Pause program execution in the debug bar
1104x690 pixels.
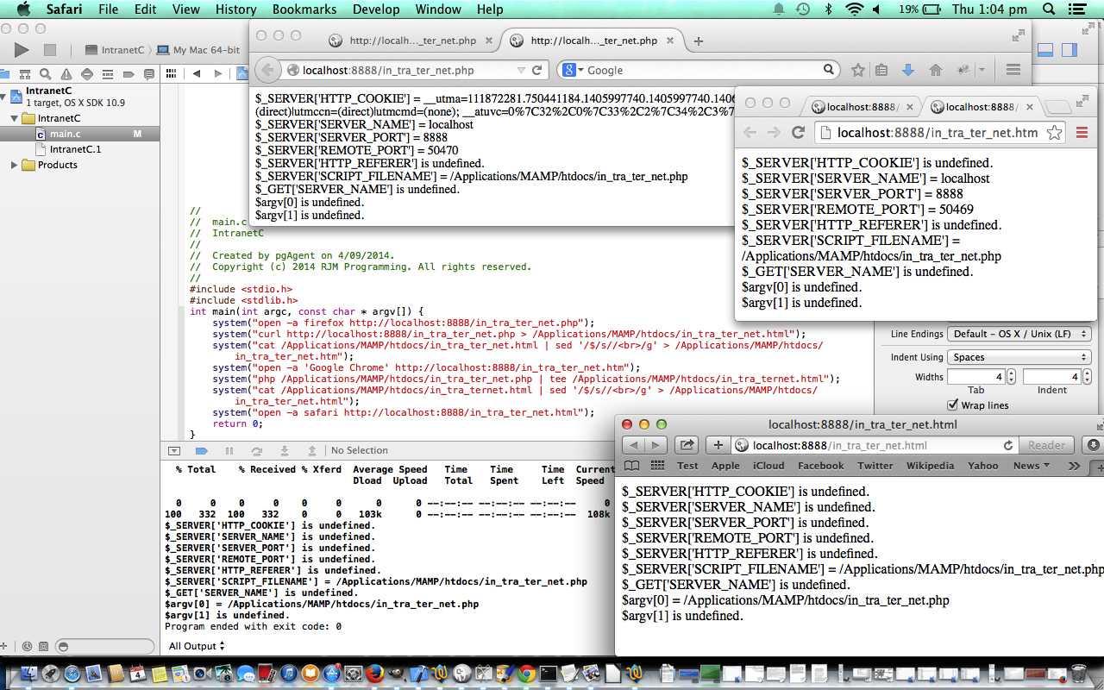point(229,450)
